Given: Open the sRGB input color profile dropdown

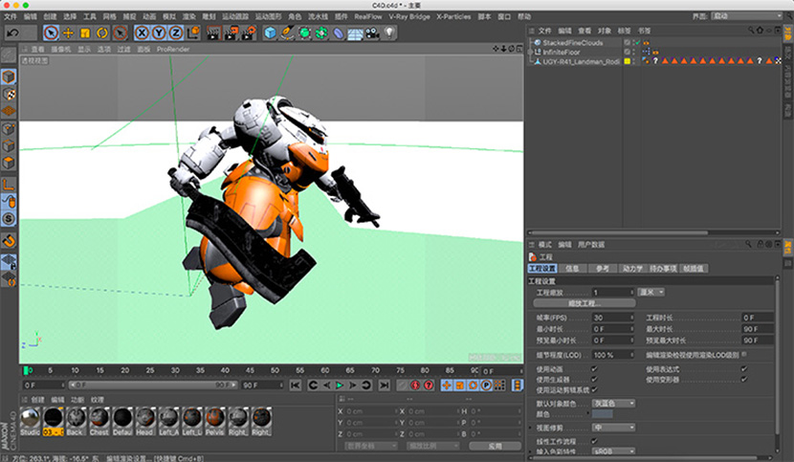Looking at the screenshot, I should [x=613, y=451].
